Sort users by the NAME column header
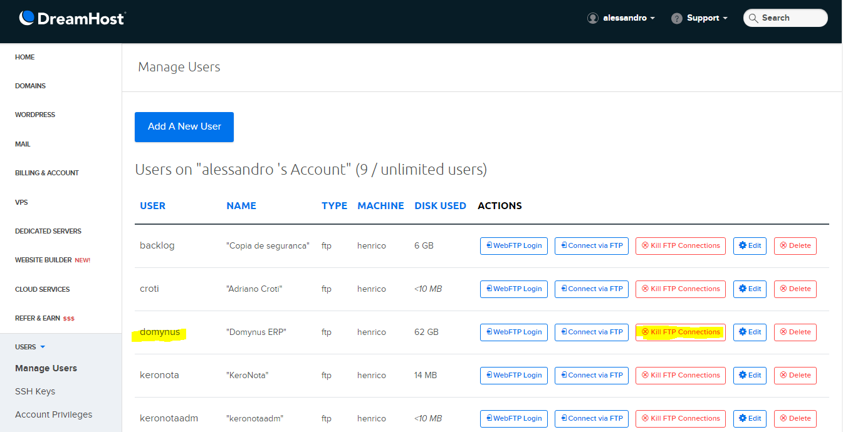The image size is (843, 432). [x=241, y=205]
